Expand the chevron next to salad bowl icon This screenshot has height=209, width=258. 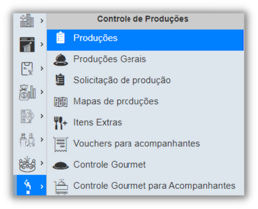pos(42,163)
